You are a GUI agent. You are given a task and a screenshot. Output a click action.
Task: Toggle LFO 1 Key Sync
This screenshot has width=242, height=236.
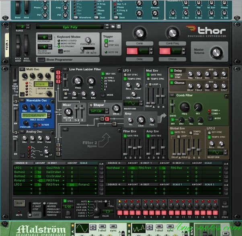click(125, 74)
